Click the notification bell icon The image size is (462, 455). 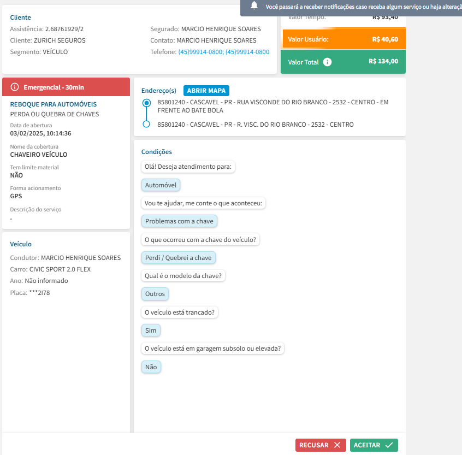(x=254, y=6)
